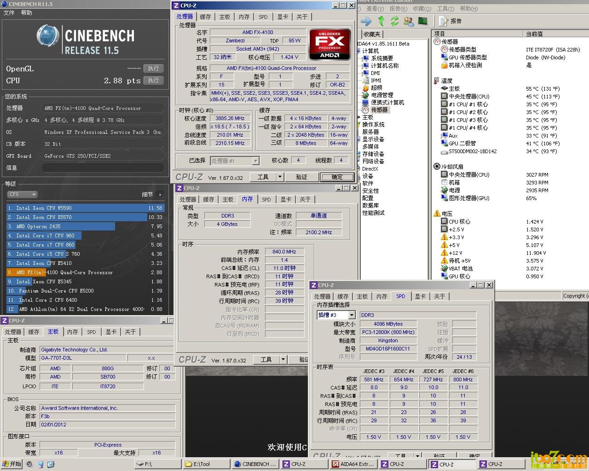Click 工具 button in CPU-Z memory window

coord(266,360)
